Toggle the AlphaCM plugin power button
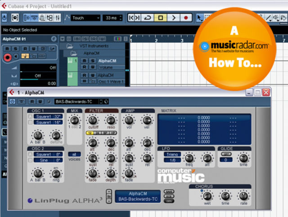 click(13, 102)
